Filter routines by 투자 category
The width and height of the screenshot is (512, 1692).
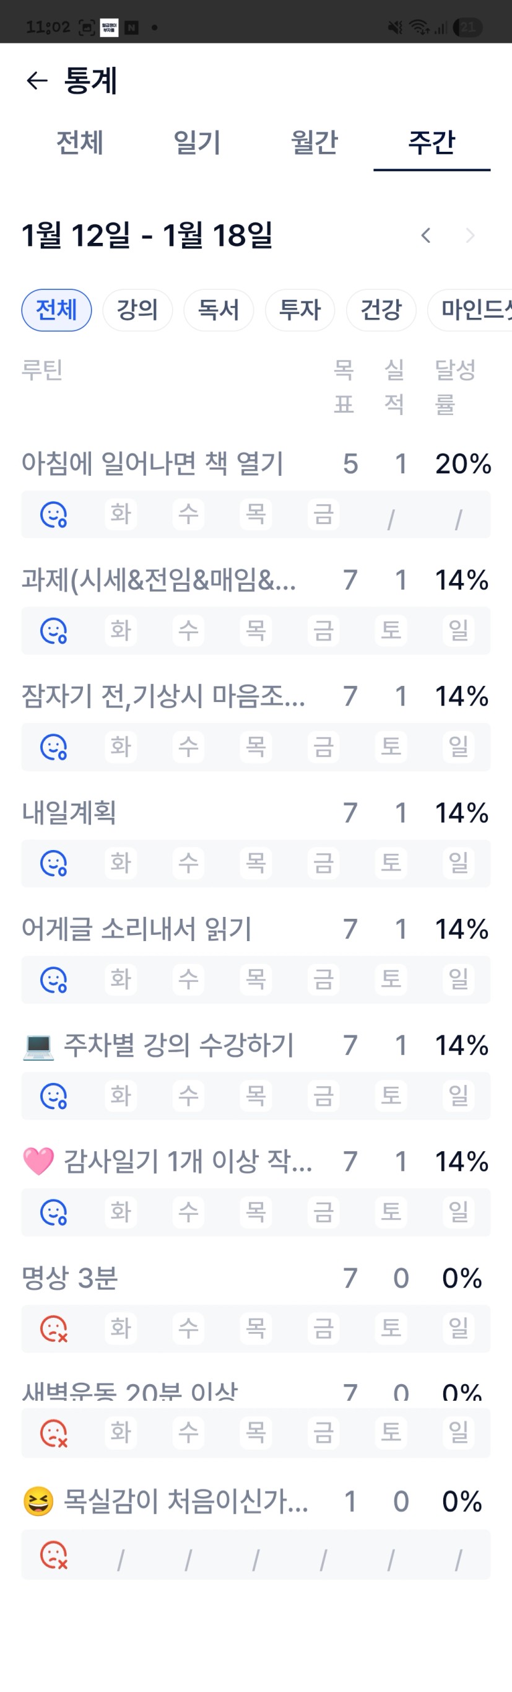(300, 309)
